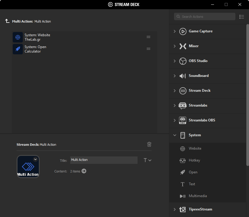Click the Content 2 items arrow button

(x=84, y=171)
